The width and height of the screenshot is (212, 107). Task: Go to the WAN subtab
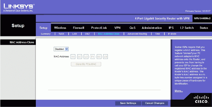click(x=61, y=34)
